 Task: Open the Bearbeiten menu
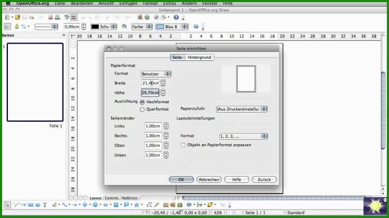tap(82, 3)
